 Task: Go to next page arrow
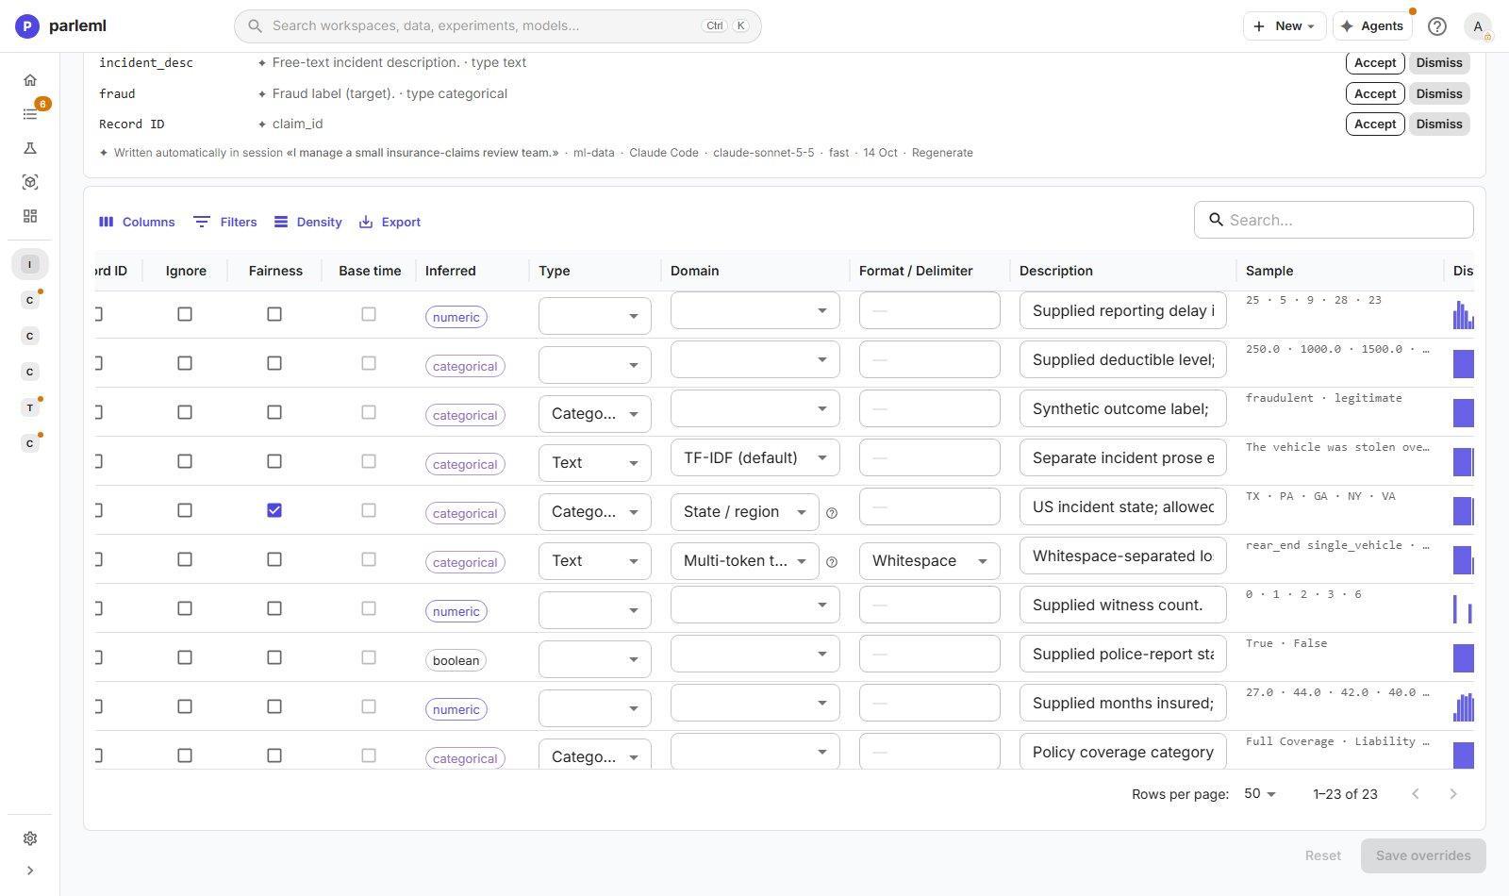tap(1452, 794)
